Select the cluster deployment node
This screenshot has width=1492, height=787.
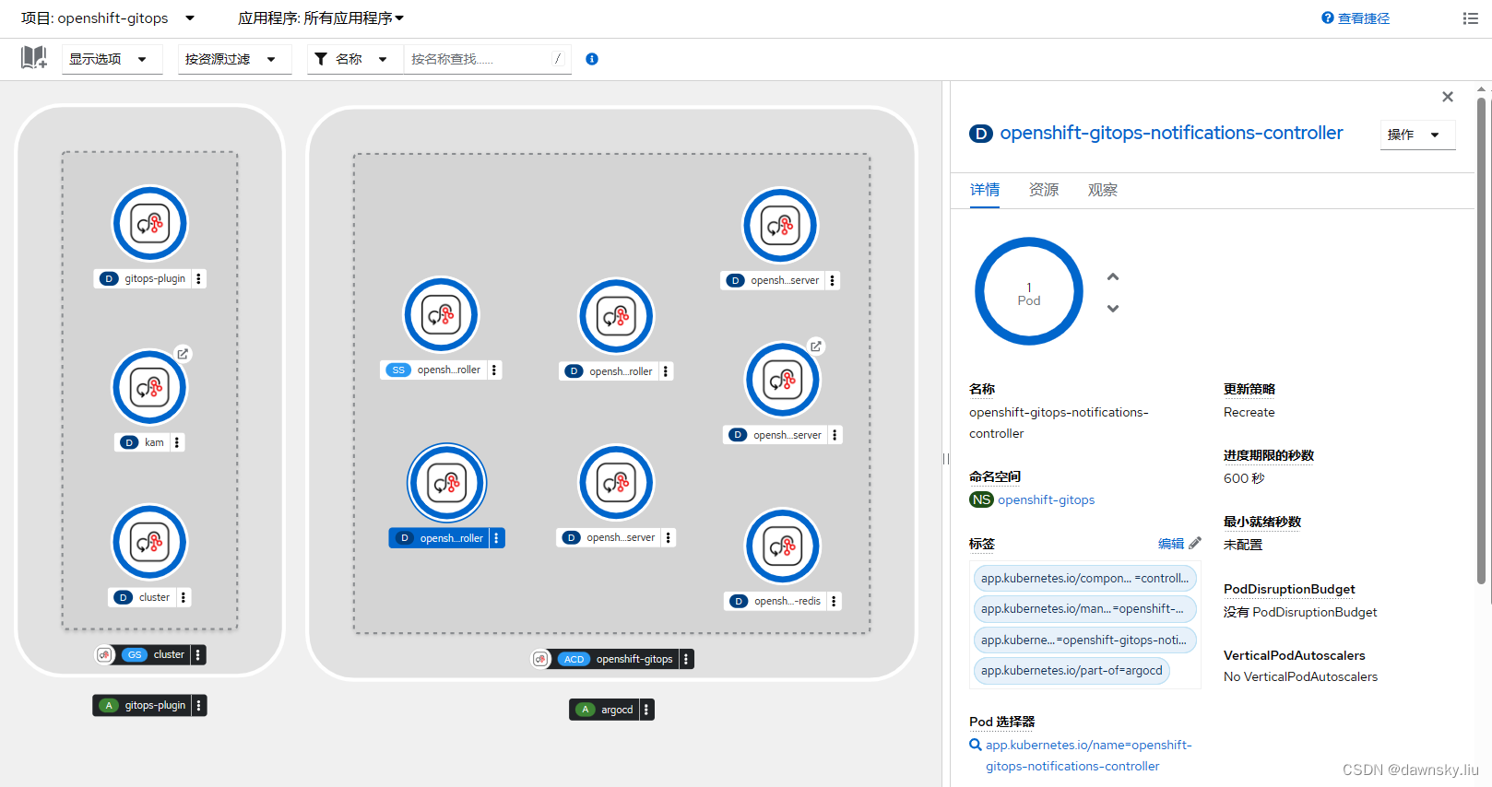149,543
